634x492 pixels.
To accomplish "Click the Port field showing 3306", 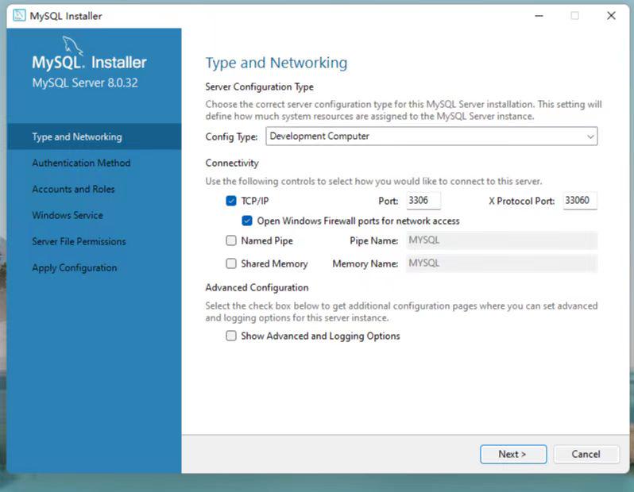I will 423,200.
